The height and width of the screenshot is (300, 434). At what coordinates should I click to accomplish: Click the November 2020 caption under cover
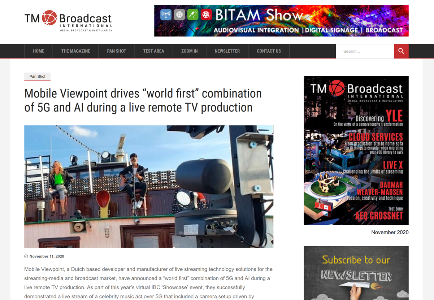(390, 232)
